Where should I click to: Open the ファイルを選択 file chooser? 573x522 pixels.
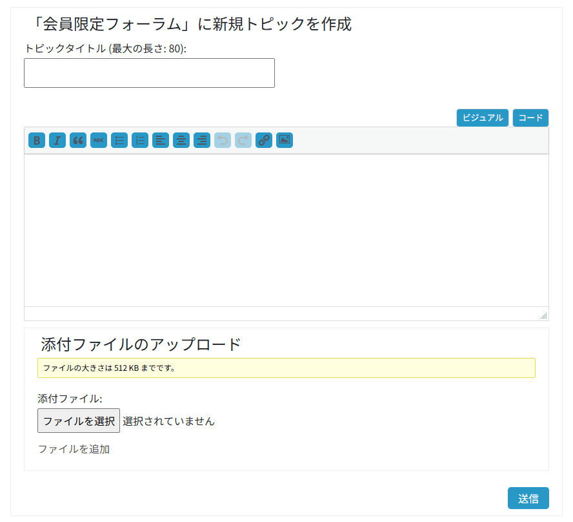(79, 421)
